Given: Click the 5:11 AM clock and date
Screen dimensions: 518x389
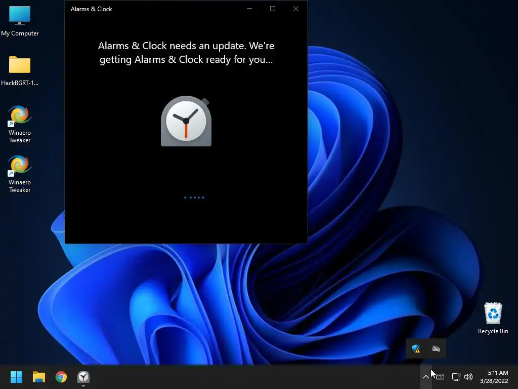Looking at the screenshot, I should (494, 377).
